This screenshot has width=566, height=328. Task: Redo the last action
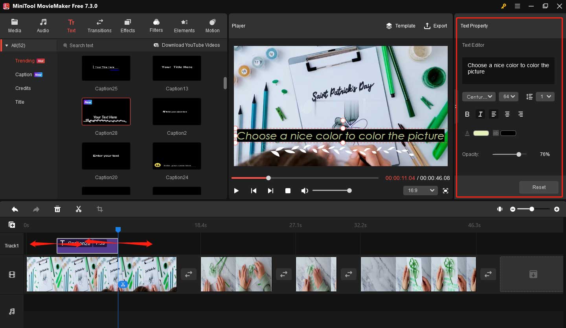[36, 209]
